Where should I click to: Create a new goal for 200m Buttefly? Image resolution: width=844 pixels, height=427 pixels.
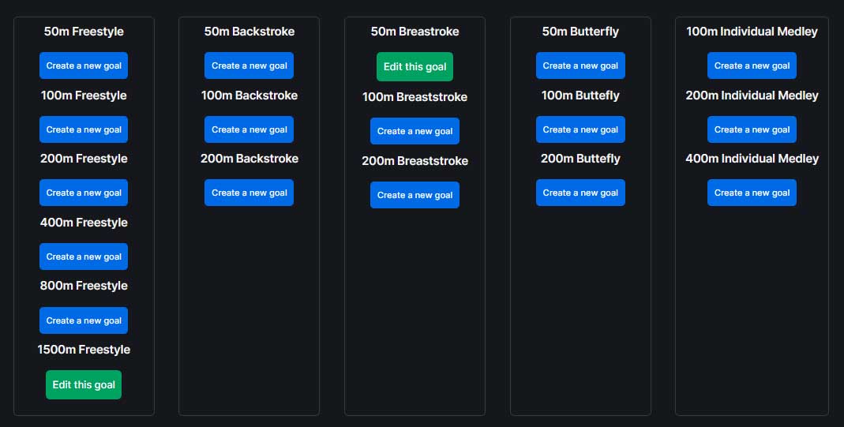tap(580, 193)
